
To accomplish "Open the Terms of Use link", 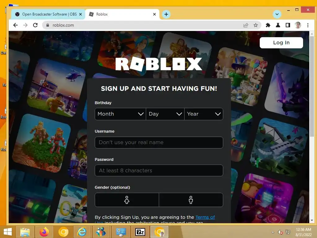I will click(x=205, y=217).
